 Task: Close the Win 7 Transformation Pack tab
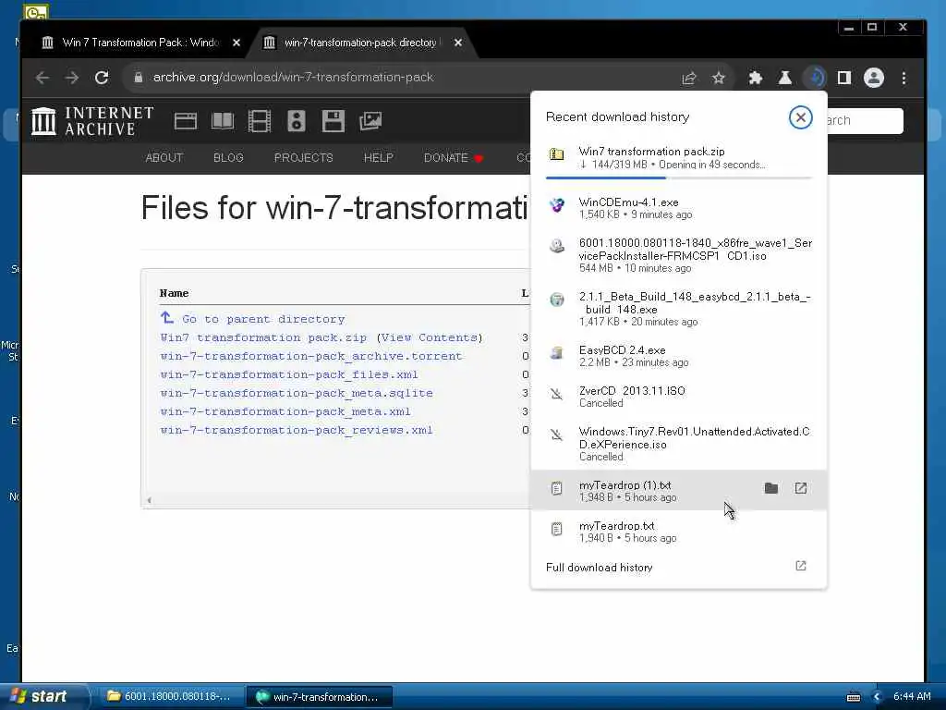tap(236, 43)
